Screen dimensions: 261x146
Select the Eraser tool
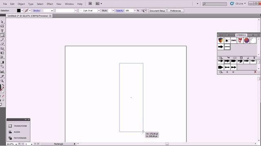pyautogui.click(x=2, y=44)
